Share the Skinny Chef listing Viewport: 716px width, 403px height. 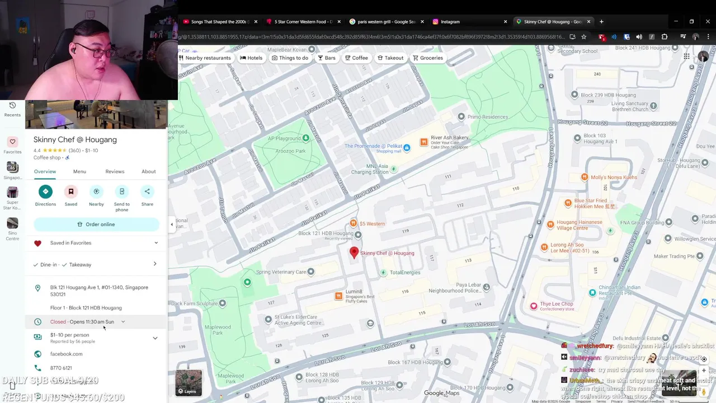click(147, 191)
